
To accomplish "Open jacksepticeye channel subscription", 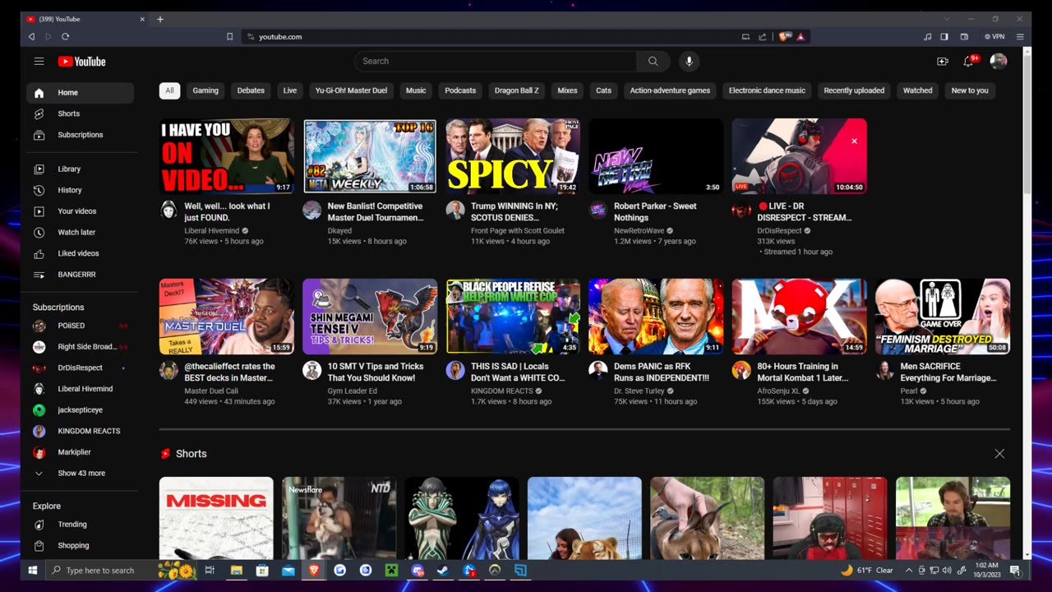I will [80, 410].
